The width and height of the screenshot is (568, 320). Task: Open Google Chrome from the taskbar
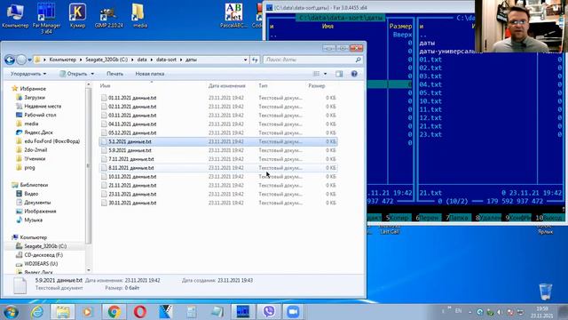114,312
